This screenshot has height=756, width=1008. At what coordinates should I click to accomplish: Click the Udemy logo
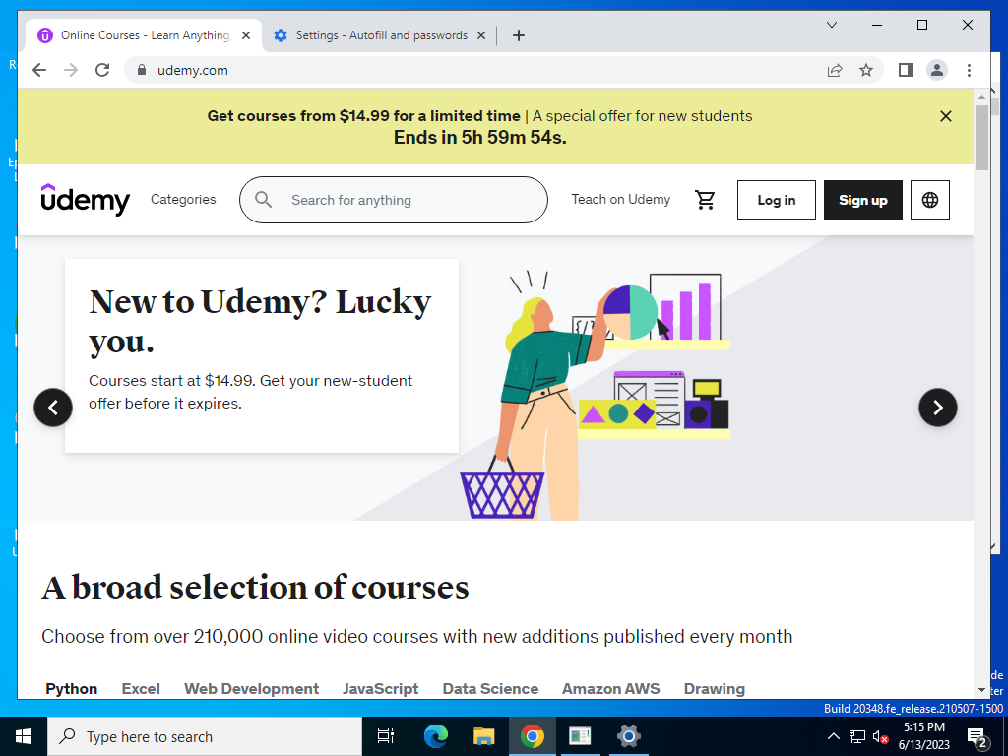click(x=85, y=199)
